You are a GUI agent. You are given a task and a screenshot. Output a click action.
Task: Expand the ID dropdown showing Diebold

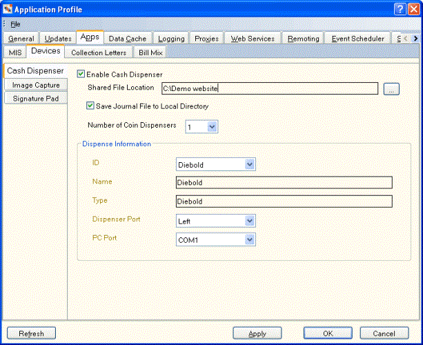(x=250, y=164)
